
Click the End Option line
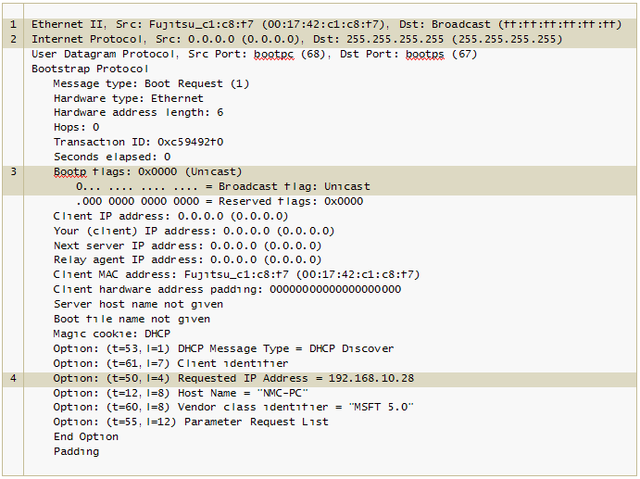tap(86, 437)
